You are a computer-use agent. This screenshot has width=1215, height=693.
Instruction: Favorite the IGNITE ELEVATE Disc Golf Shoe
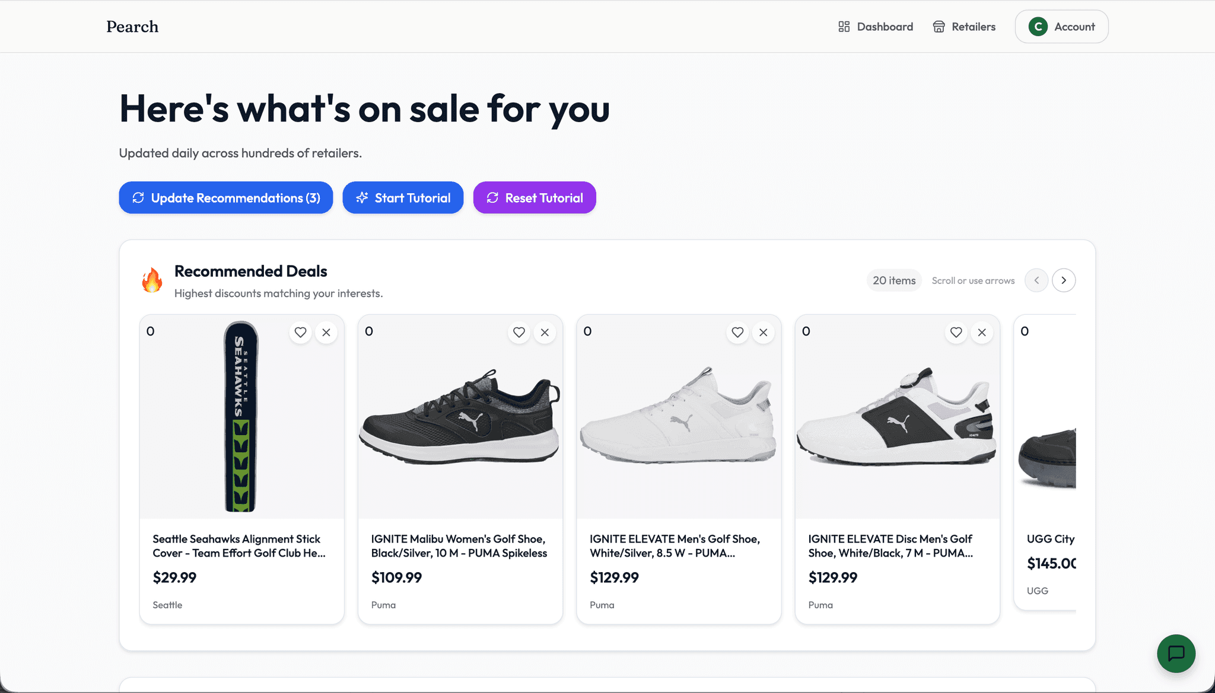[956, 332]
